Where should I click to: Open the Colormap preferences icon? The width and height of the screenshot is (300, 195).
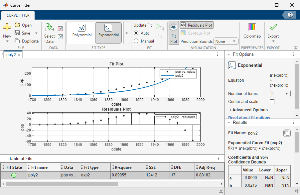pos(252,27)
